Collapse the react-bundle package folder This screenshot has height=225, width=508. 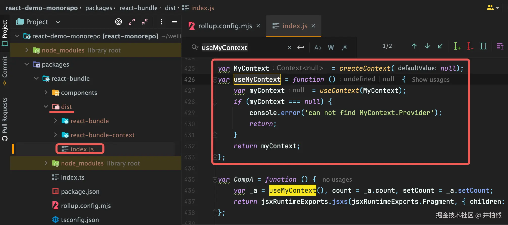(36, 78)
